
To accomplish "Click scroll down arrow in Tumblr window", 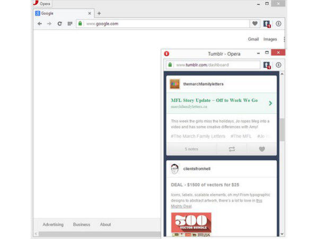I will coord(282,234).
